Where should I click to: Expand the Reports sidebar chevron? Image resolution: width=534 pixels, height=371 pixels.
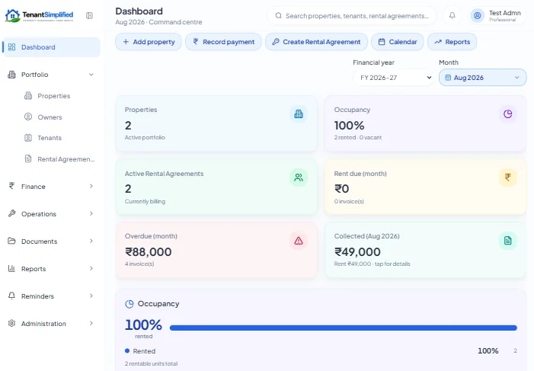91,268
